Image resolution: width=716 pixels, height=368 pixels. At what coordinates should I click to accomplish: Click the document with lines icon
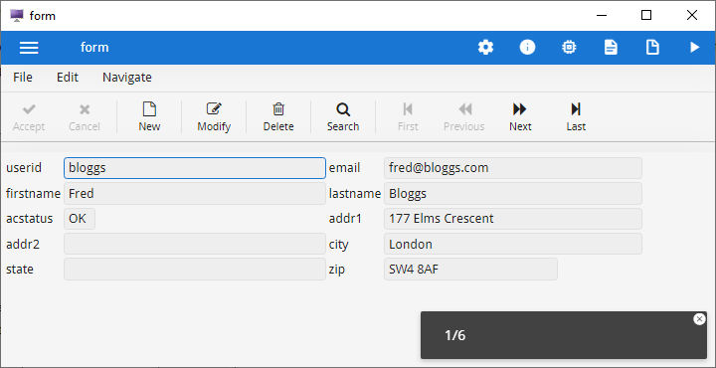[611, 47]
